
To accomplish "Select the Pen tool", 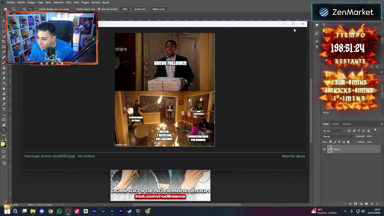I will pyautogui.click(x=4, y=104).
